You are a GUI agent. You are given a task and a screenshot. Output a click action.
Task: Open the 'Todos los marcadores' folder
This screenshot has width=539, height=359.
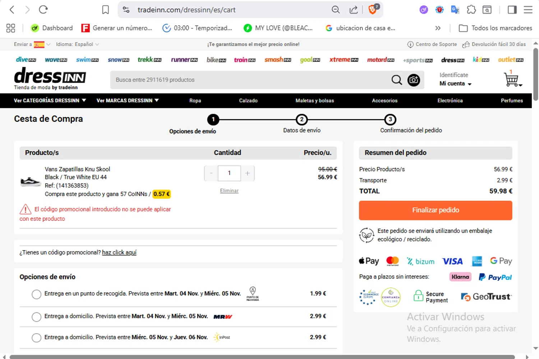pos(496,28)
